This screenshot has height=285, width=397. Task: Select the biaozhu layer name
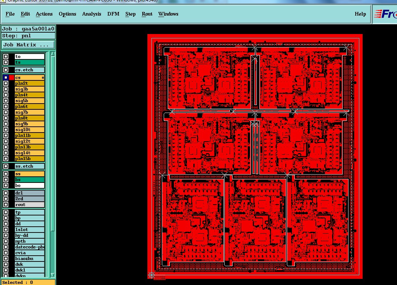pyautogui.click(x=30, y=259)
